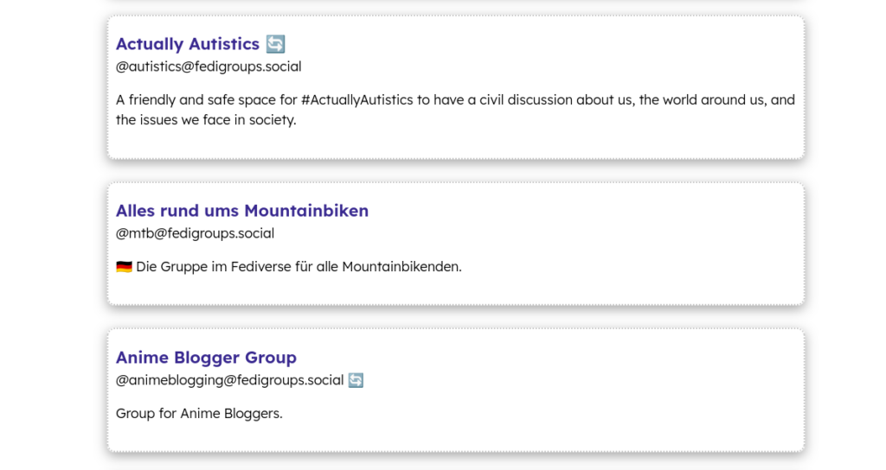Screen dimensions: 886x470
Task: Select the @animeblogging@fedigroups.social handle
Action: tap(229, 380)
